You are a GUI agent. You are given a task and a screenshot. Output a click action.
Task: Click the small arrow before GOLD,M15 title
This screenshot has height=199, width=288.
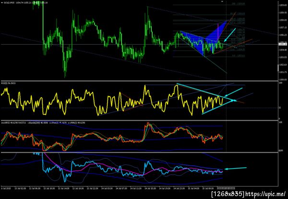point(1,3)
